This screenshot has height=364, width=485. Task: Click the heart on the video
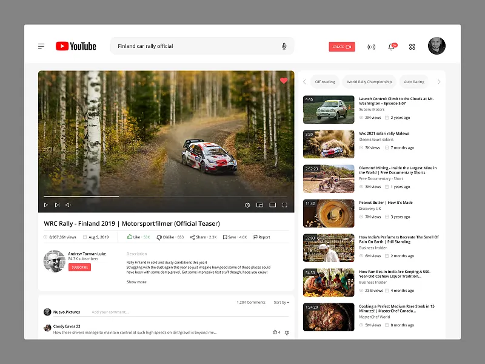(283, 81)
